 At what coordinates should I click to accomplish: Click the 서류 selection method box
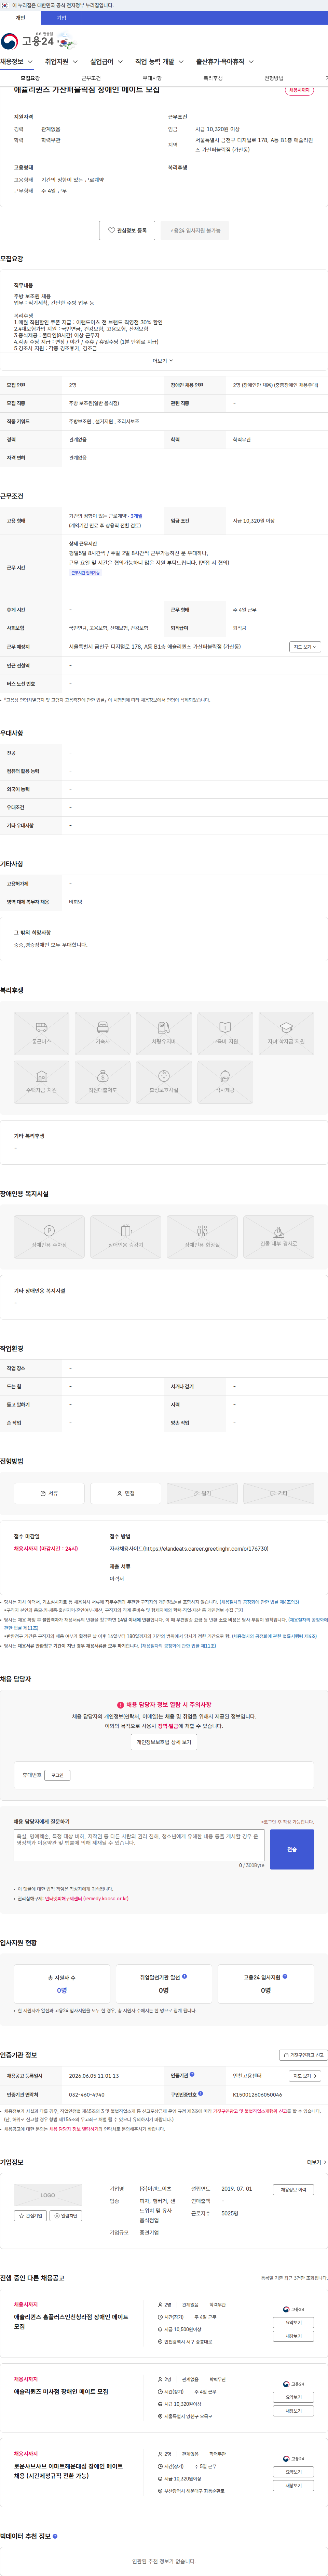(49, 1493)
